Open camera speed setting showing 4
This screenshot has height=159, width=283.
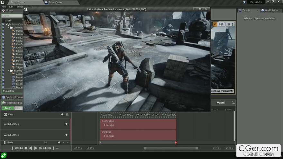[x=230, y=24]
